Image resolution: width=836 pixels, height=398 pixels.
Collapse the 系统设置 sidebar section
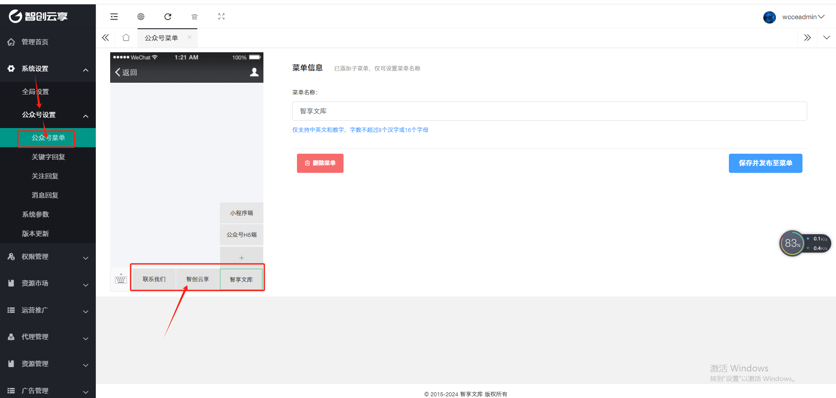[48, 69]
